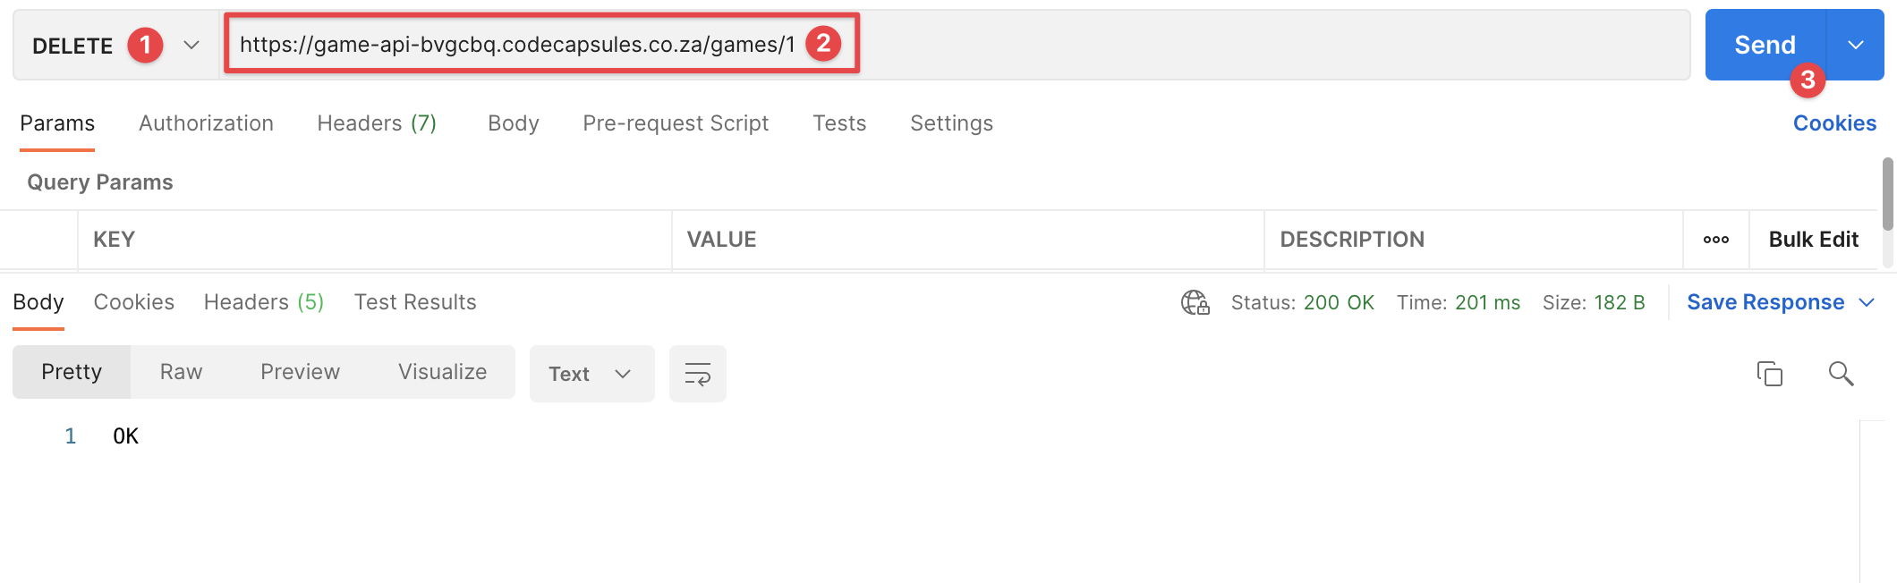Screen dimensions: 1897x583
Task: Switch to the Authorization tab
Action: (x=206, y=123)
